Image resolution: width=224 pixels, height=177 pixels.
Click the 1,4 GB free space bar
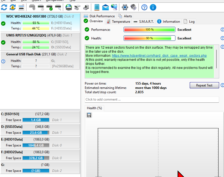(x=36, y=120)
